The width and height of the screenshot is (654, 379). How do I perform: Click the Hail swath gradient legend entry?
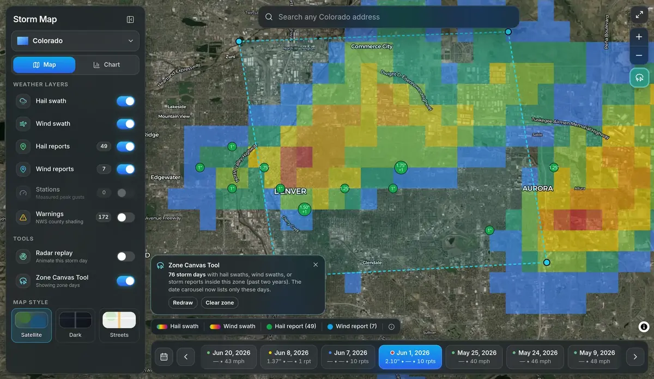178,327
